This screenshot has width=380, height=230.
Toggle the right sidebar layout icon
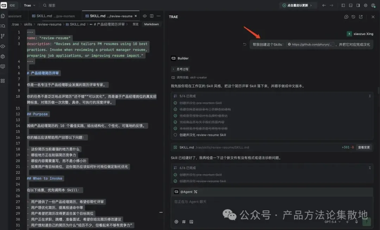pos(358,5)
